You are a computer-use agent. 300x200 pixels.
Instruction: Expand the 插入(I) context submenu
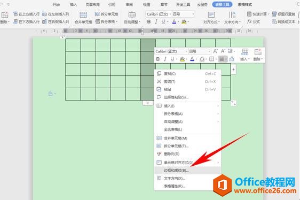188,106
